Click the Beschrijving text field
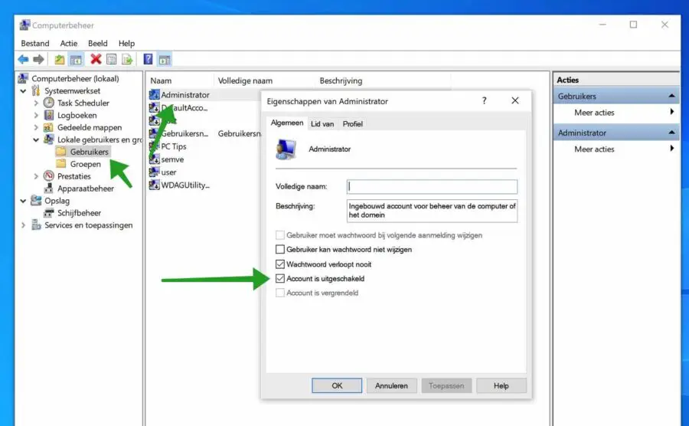Image resolution: width=689 pixels, height=426 pixels. point(432,211)
